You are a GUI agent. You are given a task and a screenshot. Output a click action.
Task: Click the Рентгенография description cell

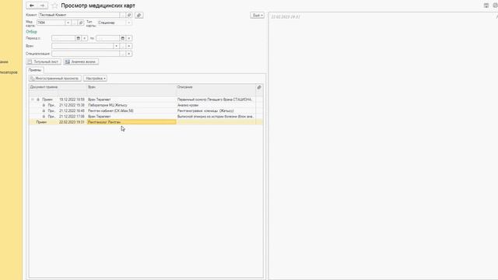tap(216, 110)
